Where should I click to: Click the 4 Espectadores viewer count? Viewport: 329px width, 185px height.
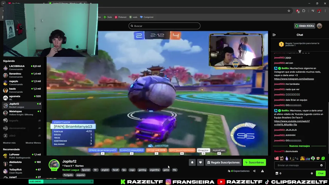tap(239, 171)
